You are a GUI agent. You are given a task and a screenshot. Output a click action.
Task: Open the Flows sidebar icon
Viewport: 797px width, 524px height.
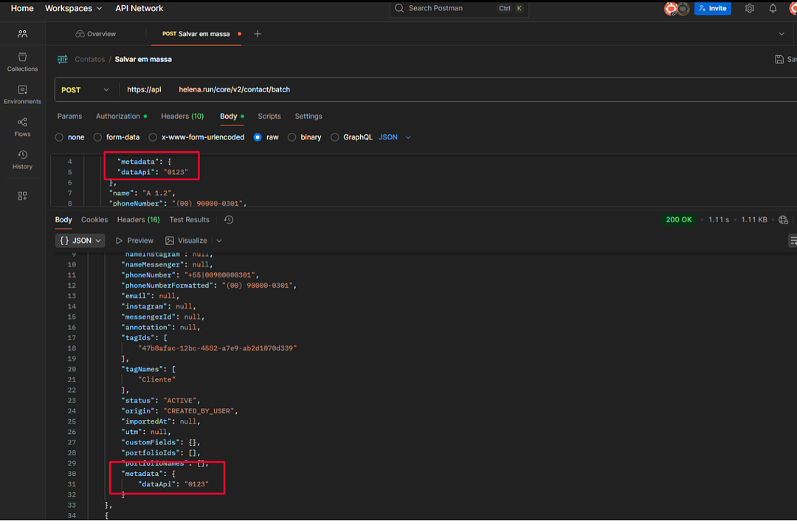click(22, 127)
